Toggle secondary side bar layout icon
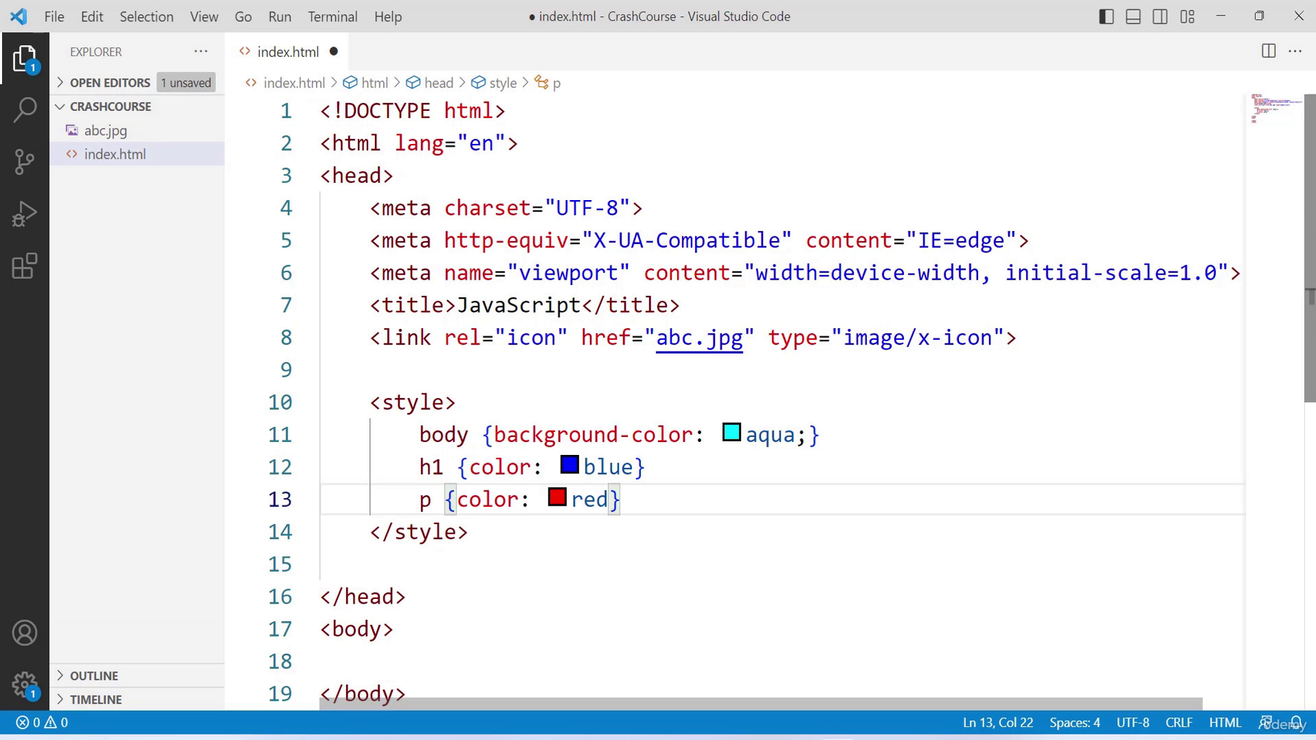Image resolution: width=1316 pixels, height=740 pixels. 1160,16
